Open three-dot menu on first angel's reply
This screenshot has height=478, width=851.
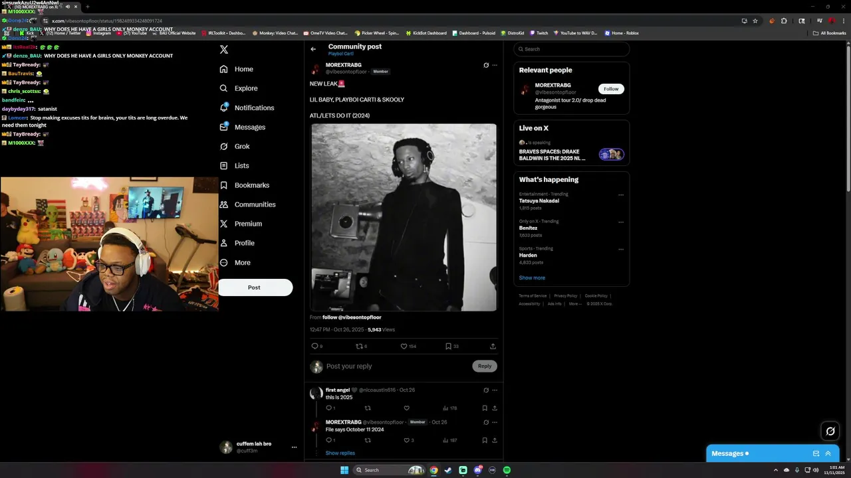tap(495, 390)
